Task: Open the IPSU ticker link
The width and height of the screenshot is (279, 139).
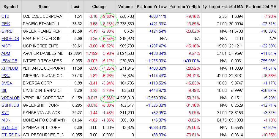Action: click(6, 76)
